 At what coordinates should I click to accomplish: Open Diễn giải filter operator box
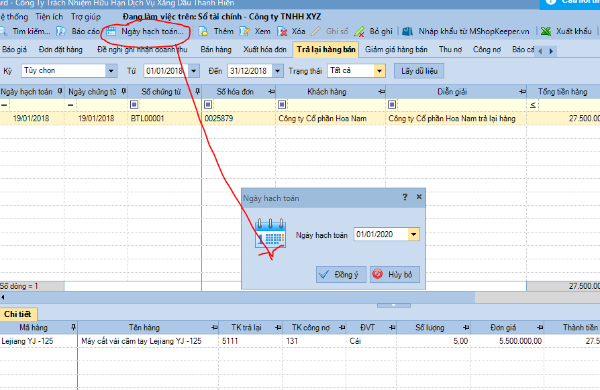coord(392,105)
